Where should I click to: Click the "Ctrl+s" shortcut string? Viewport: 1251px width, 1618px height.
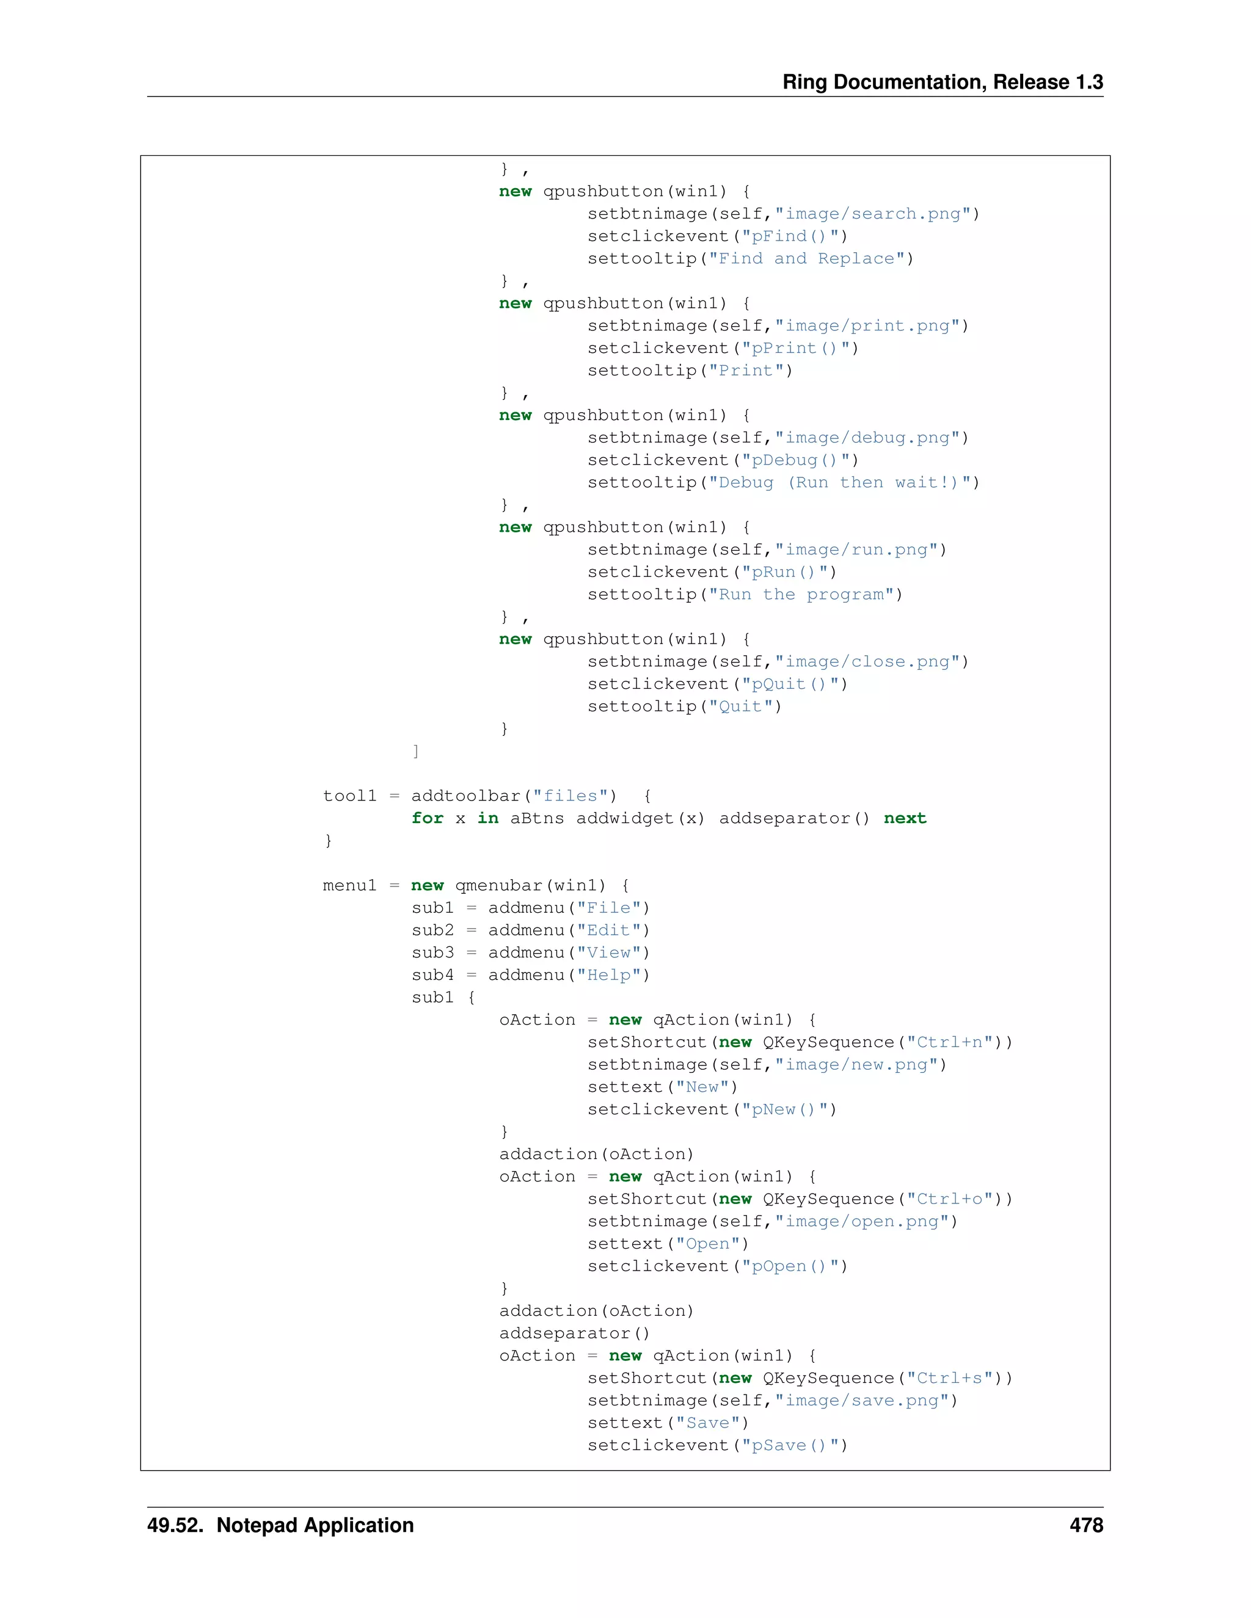pyautogui.click(x=949, y=1378)
